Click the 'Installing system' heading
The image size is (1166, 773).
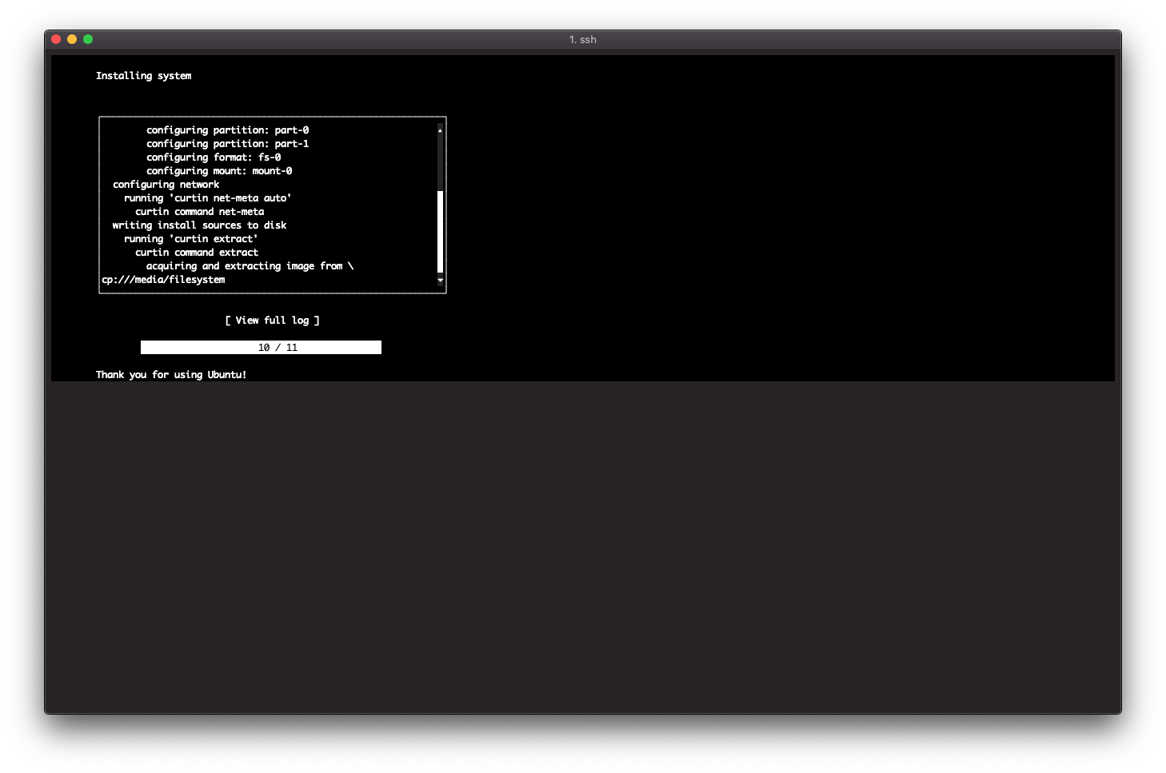pyautogui.click(x=144, y=76)
